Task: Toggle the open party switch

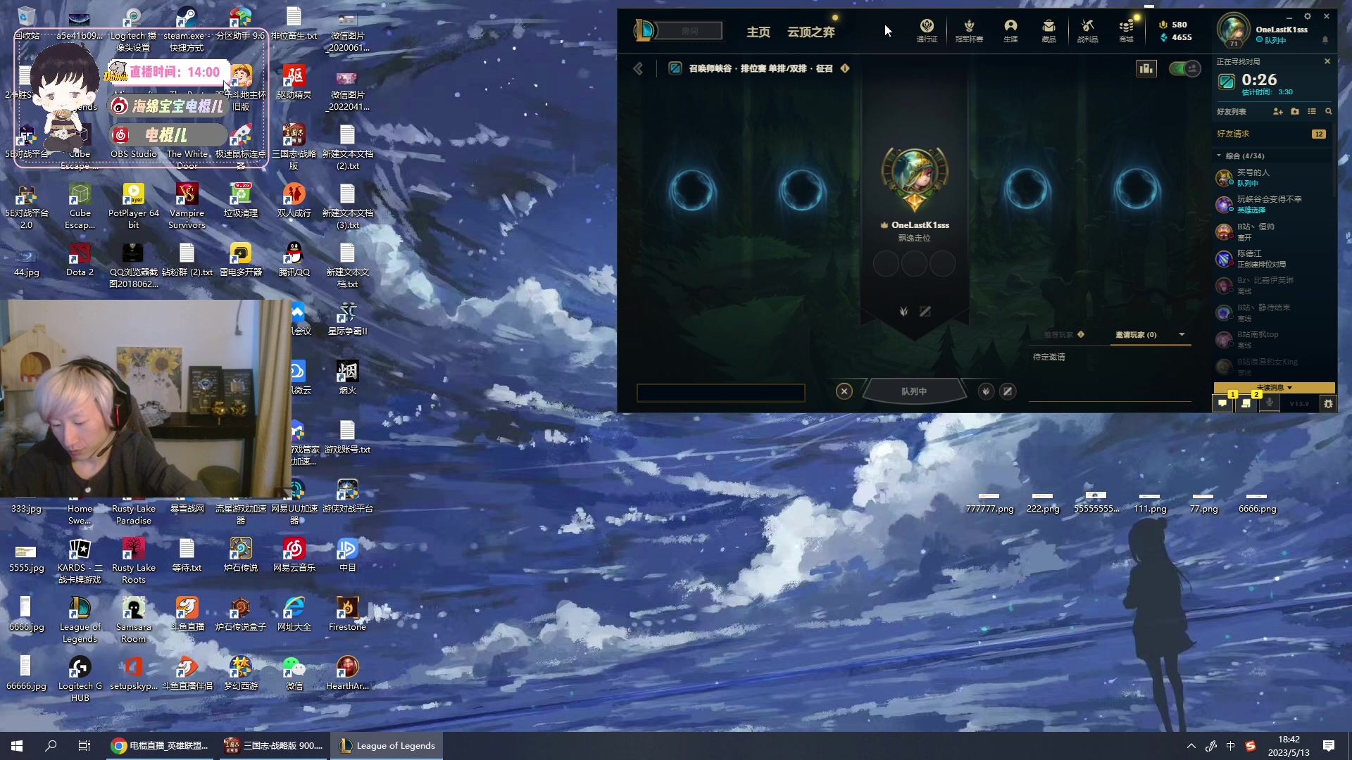Action: (1184, 68)
